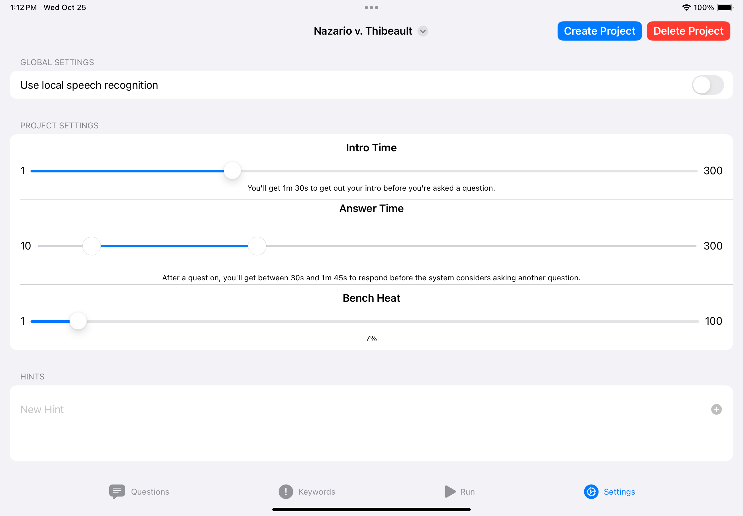The image size is (743, 516).
Task: Switch to the Keywords tab label
Action: click(317, 491)
